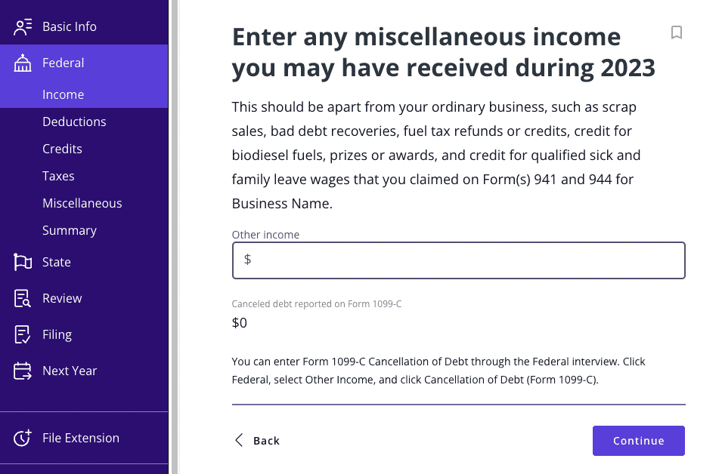Click inside the Other income field
This screenshot has width=722, height=474.
(458, 260)
